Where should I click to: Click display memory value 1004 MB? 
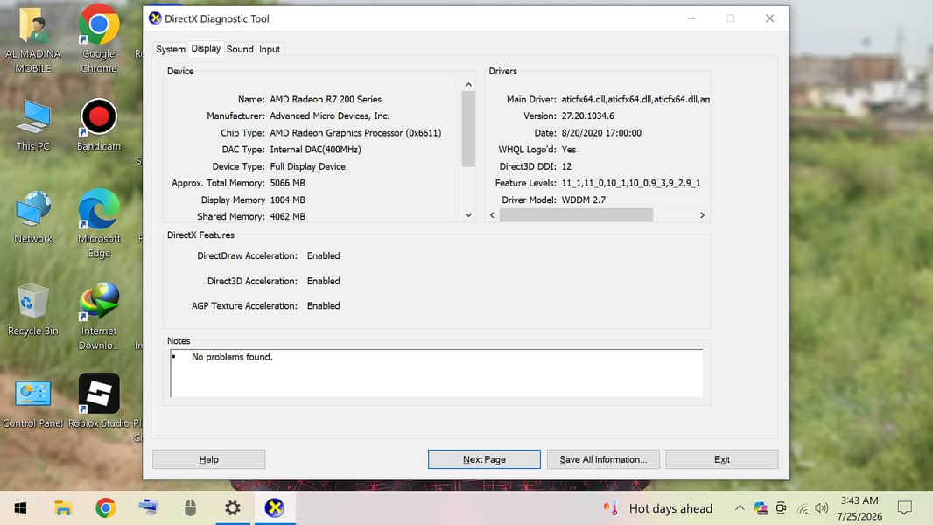(287, 200)
